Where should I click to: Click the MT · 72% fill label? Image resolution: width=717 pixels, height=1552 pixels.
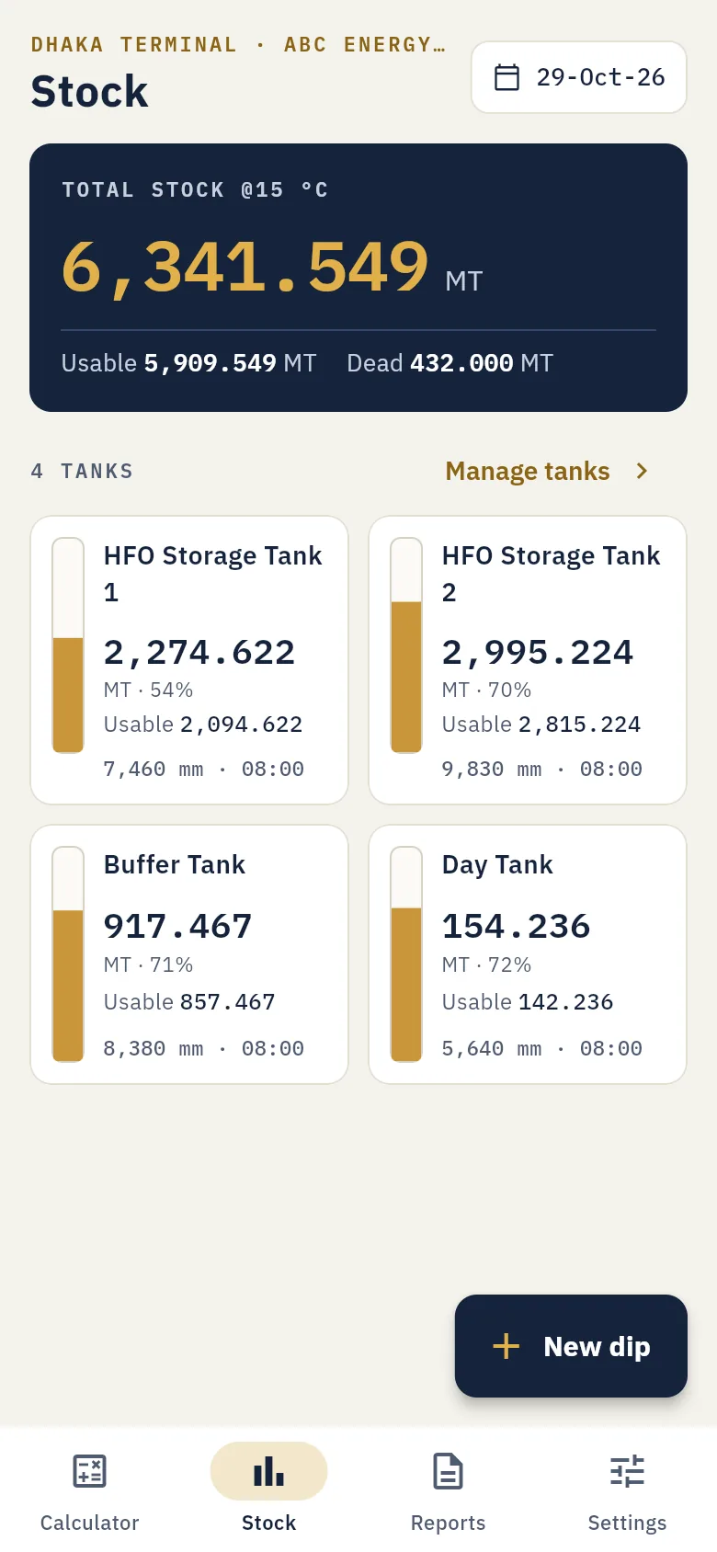click(x=486, y=964)
